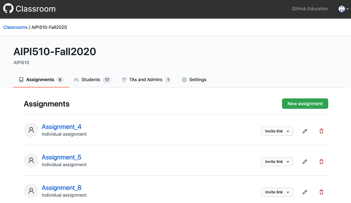Viewport: 351px width, 203px height.
Task: Navigate back via the Classrooms breadcrumb link
Action: (x=15, y=27)
